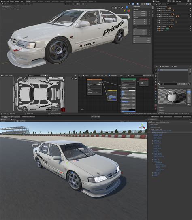Open the Modifiers properties tab icon
This screenshot has width=192, height=220.
[156, 91]
